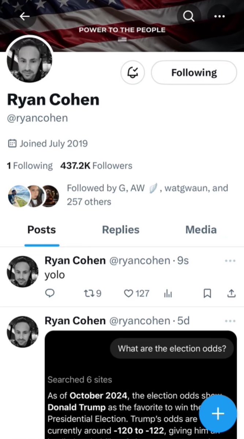Open profile search magnifier icon

point(189,16)
